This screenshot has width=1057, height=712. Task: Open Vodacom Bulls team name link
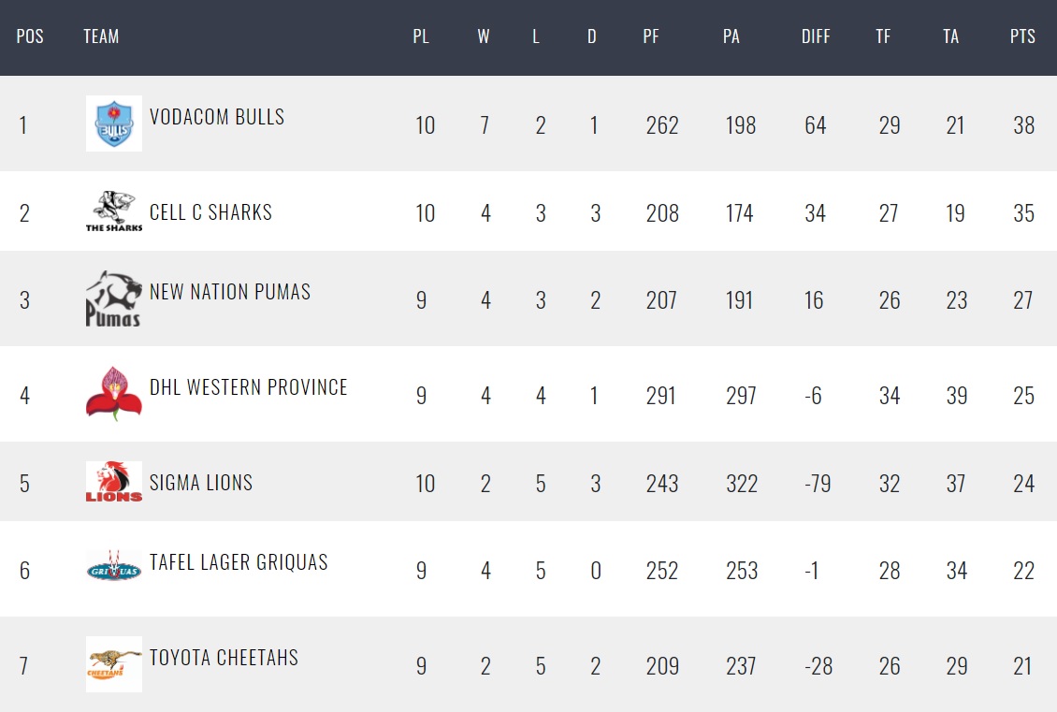click(217, 117)
